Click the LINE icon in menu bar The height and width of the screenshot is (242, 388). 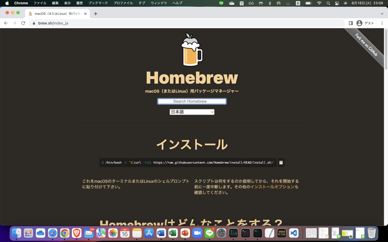(x=221, y=3)
